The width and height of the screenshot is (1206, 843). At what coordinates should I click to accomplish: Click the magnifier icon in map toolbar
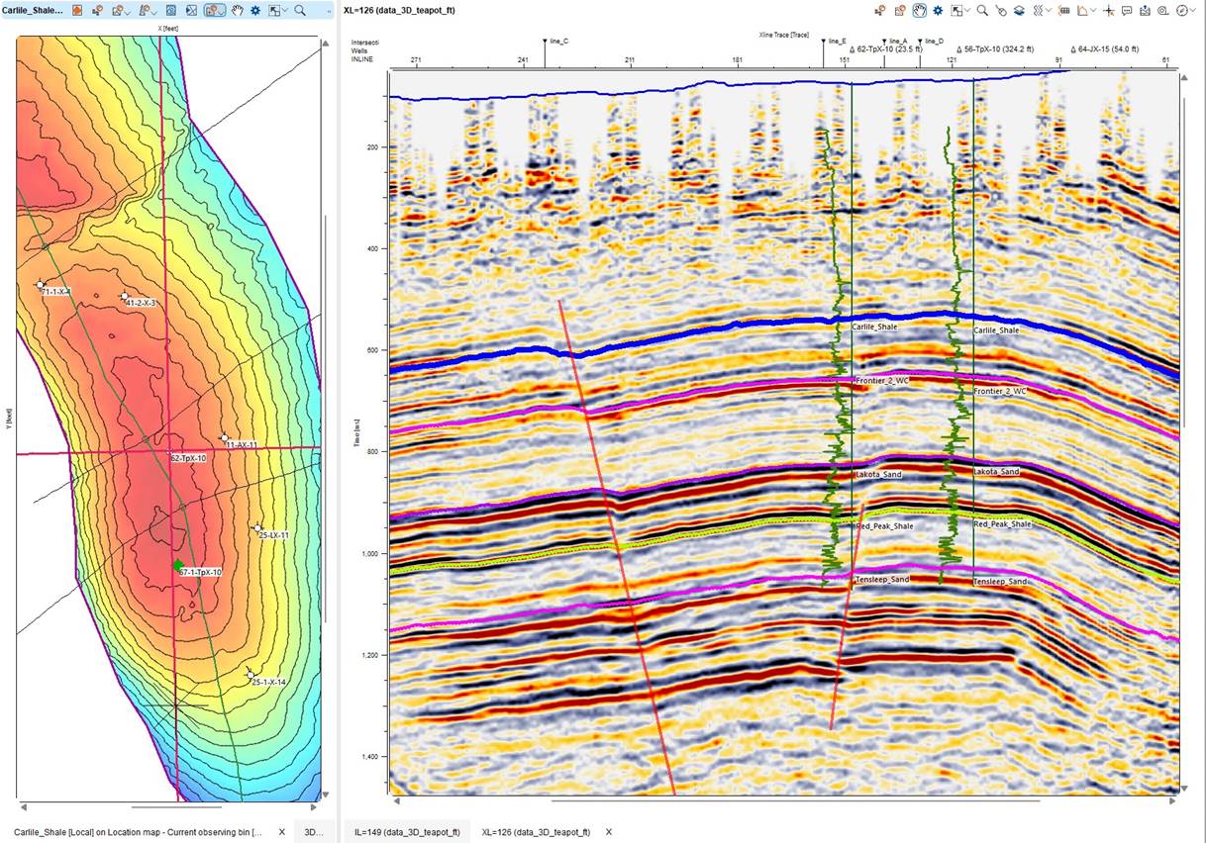point(300,11)
